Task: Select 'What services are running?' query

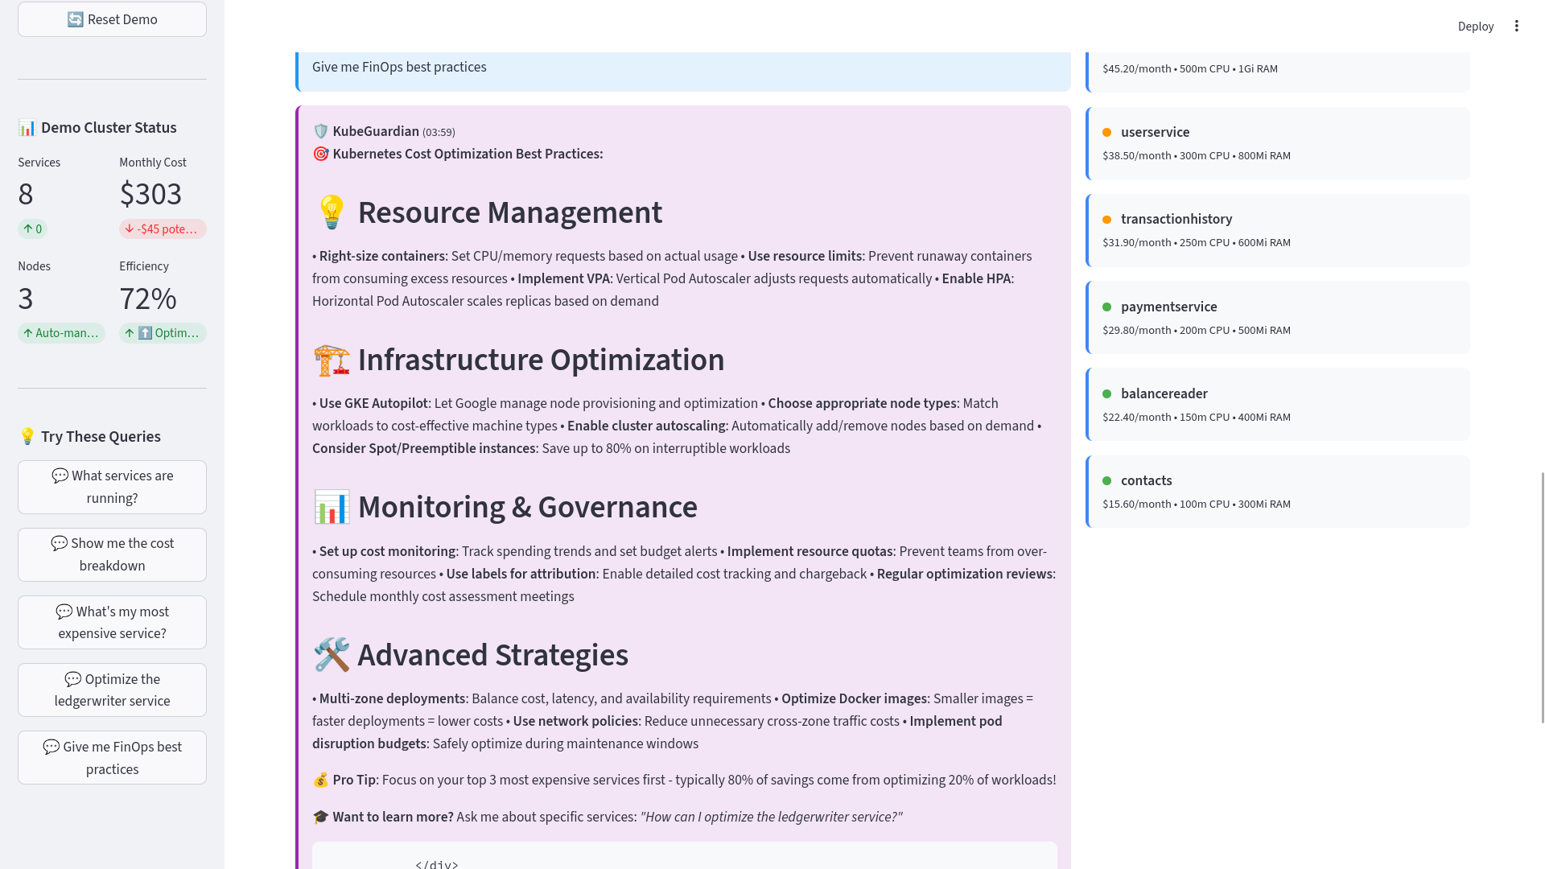Action: 112,487
